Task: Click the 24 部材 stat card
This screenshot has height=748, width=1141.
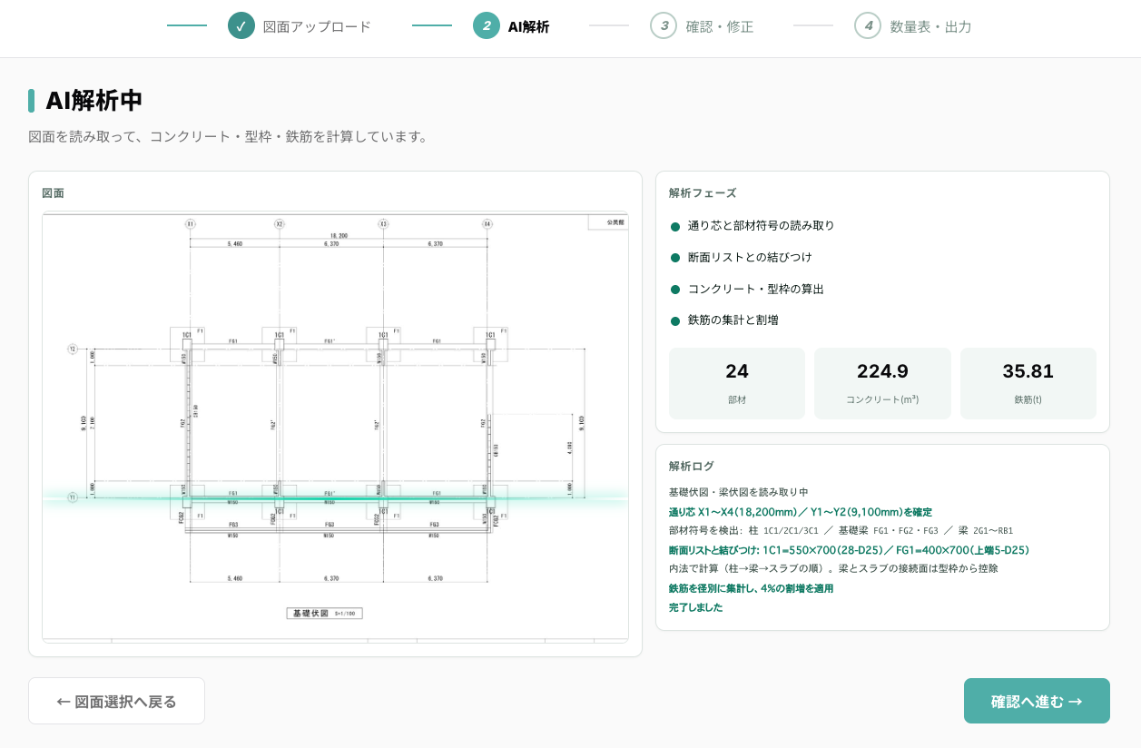Action: point(737,383)
